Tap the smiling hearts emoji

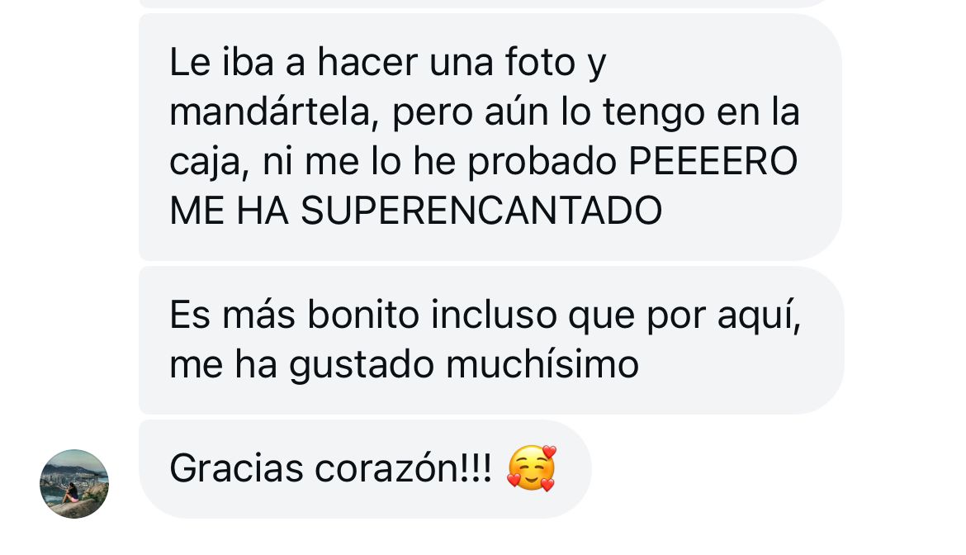(x=532, y=468)
